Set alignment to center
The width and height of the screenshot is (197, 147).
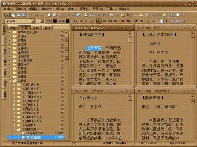click(x=104, y=21)
